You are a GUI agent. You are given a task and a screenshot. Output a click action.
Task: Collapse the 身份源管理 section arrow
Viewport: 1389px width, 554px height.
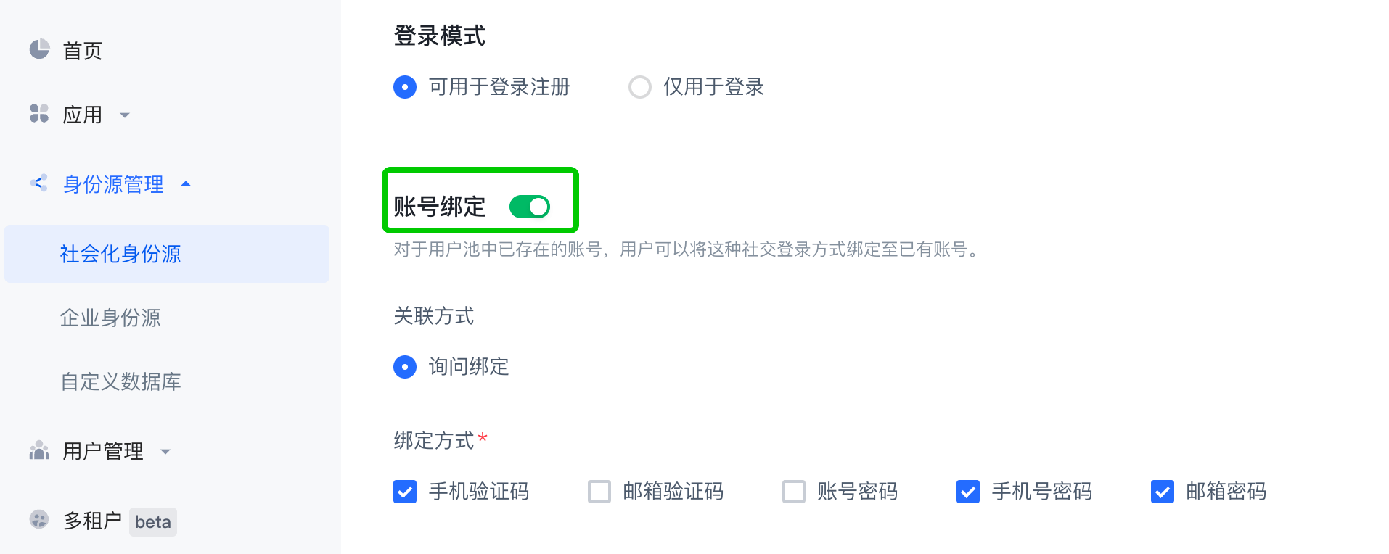coord(186,184)
